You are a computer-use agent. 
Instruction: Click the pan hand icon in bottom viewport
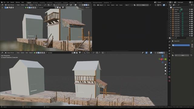166,68
